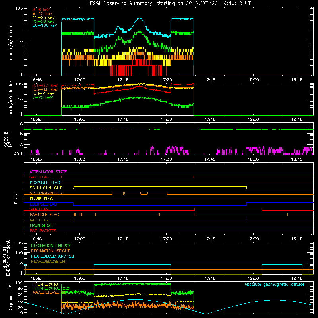Image resolution: width=318 pixels, height=318 pixels.
Task: Select the 6-12 keV legend label
Action: pos(43,14)
